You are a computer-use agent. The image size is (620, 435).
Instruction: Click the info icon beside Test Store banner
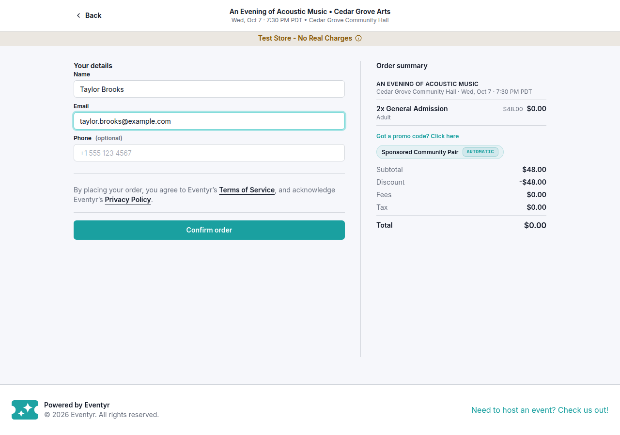[x=358, y=38]
